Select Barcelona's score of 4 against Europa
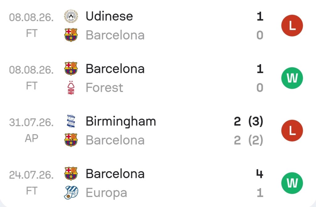Image resolution: width=316 pixels, height=207 pixels. click(x=260, y=174)
